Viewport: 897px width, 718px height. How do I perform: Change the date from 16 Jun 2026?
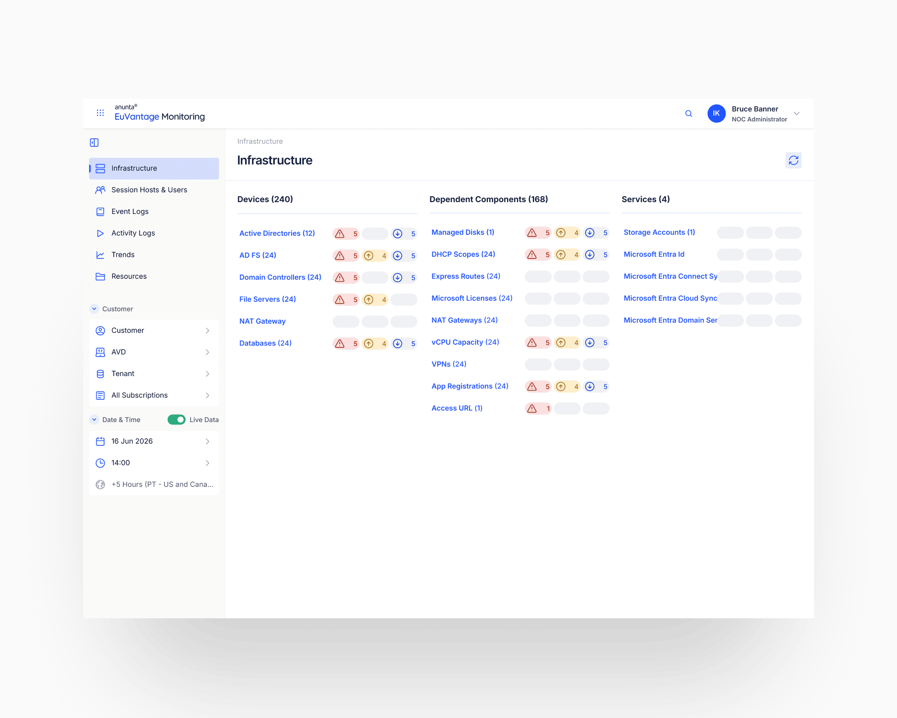click(x=132, y=441)
